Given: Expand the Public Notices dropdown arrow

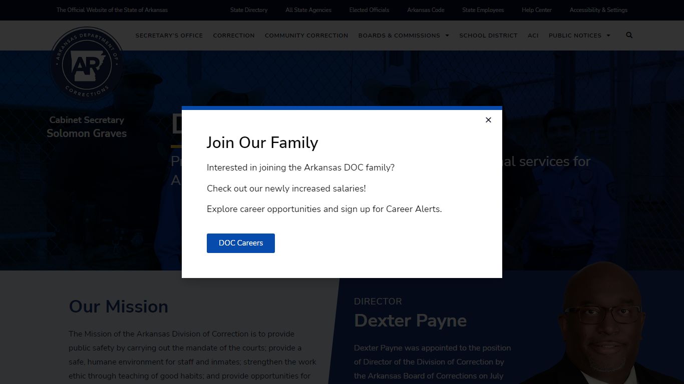Looking at the screenshot, I should tap(608, 35).
